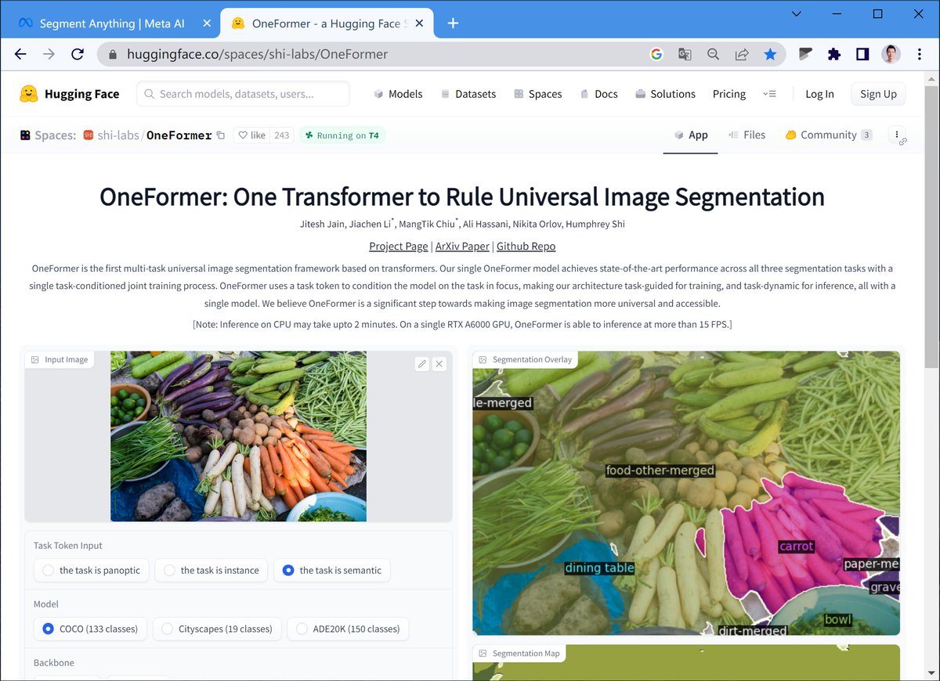
Task: Switch to the App tab
Action: pos(691,135)
